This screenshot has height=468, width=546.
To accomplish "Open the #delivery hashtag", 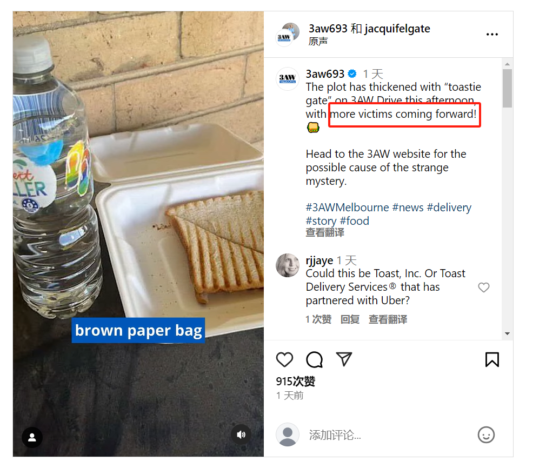I will [x=449, y=207].
